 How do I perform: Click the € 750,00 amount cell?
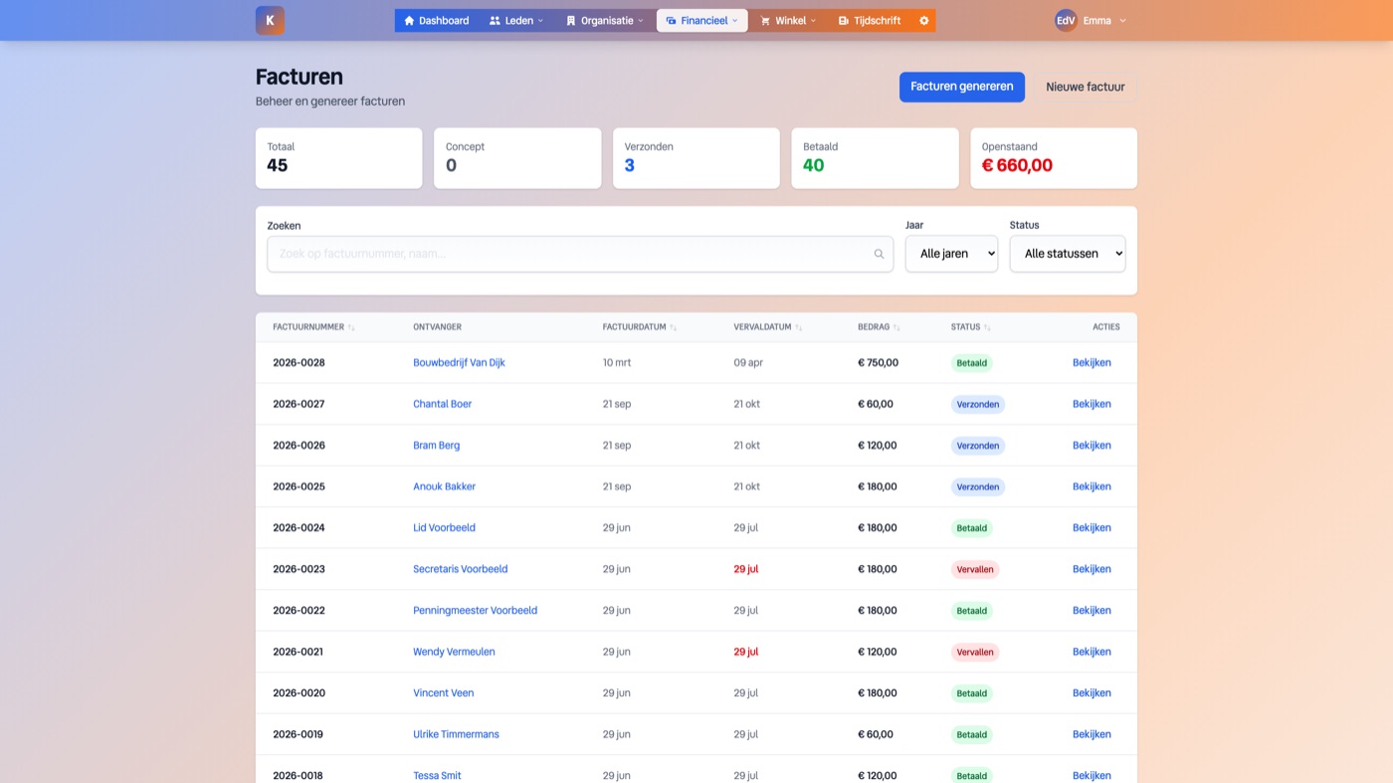[x=878, y=363]
